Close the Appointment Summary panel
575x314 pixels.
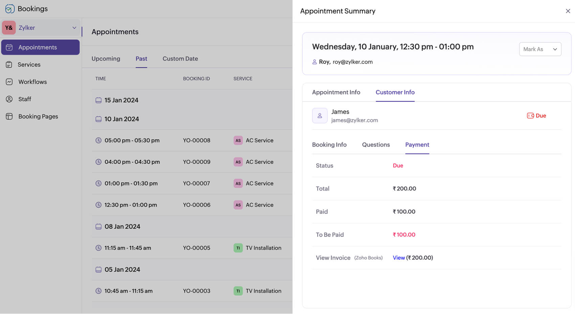(x=568, y=11)
